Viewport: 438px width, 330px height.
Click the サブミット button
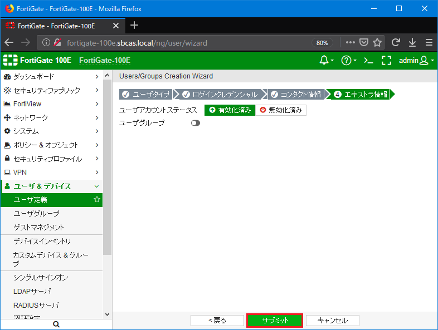[275, 320]
